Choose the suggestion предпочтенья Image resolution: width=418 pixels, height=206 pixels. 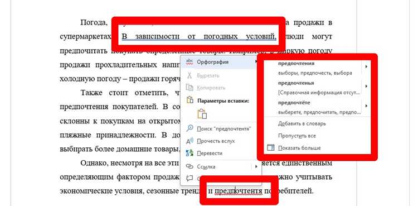pos(296,83)
